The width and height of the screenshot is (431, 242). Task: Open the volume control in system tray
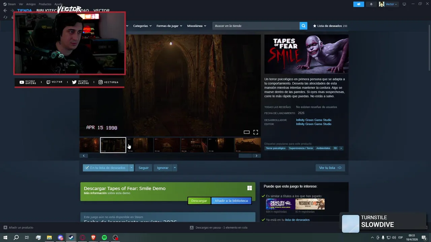(394, 238)
